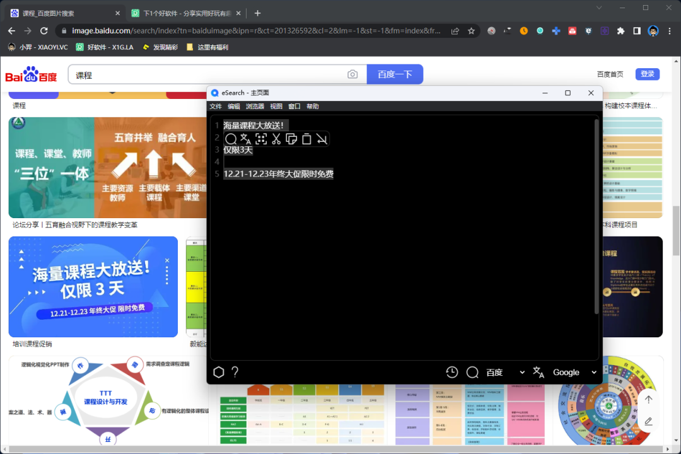Expand the 百度 search engine dropdown
This screenshot has height=454, width=681.
click(523, 372)
